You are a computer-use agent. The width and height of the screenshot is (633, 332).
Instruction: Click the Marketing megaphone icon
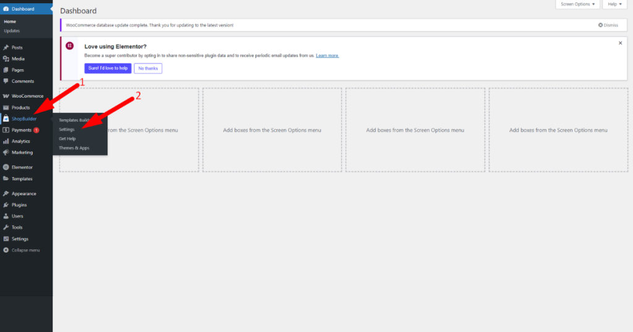pos(6,152)
